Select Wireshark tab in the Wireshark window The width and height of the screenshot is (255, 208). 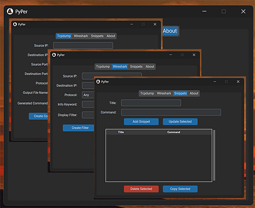[120, 66]
